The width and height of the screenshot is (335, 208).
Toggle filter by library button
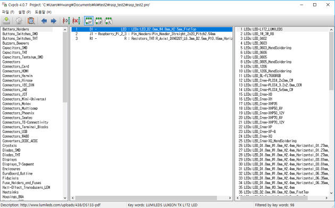coord(108,21)
